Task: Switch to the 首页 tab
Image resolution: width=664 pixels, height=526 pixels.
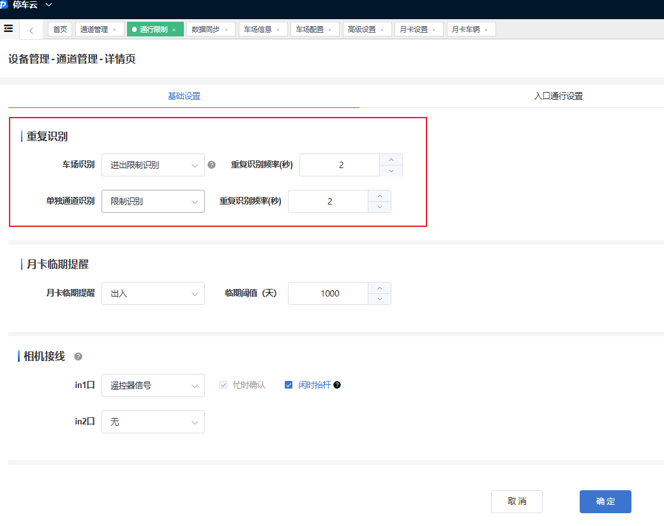Action: click(x=60, y=29)
